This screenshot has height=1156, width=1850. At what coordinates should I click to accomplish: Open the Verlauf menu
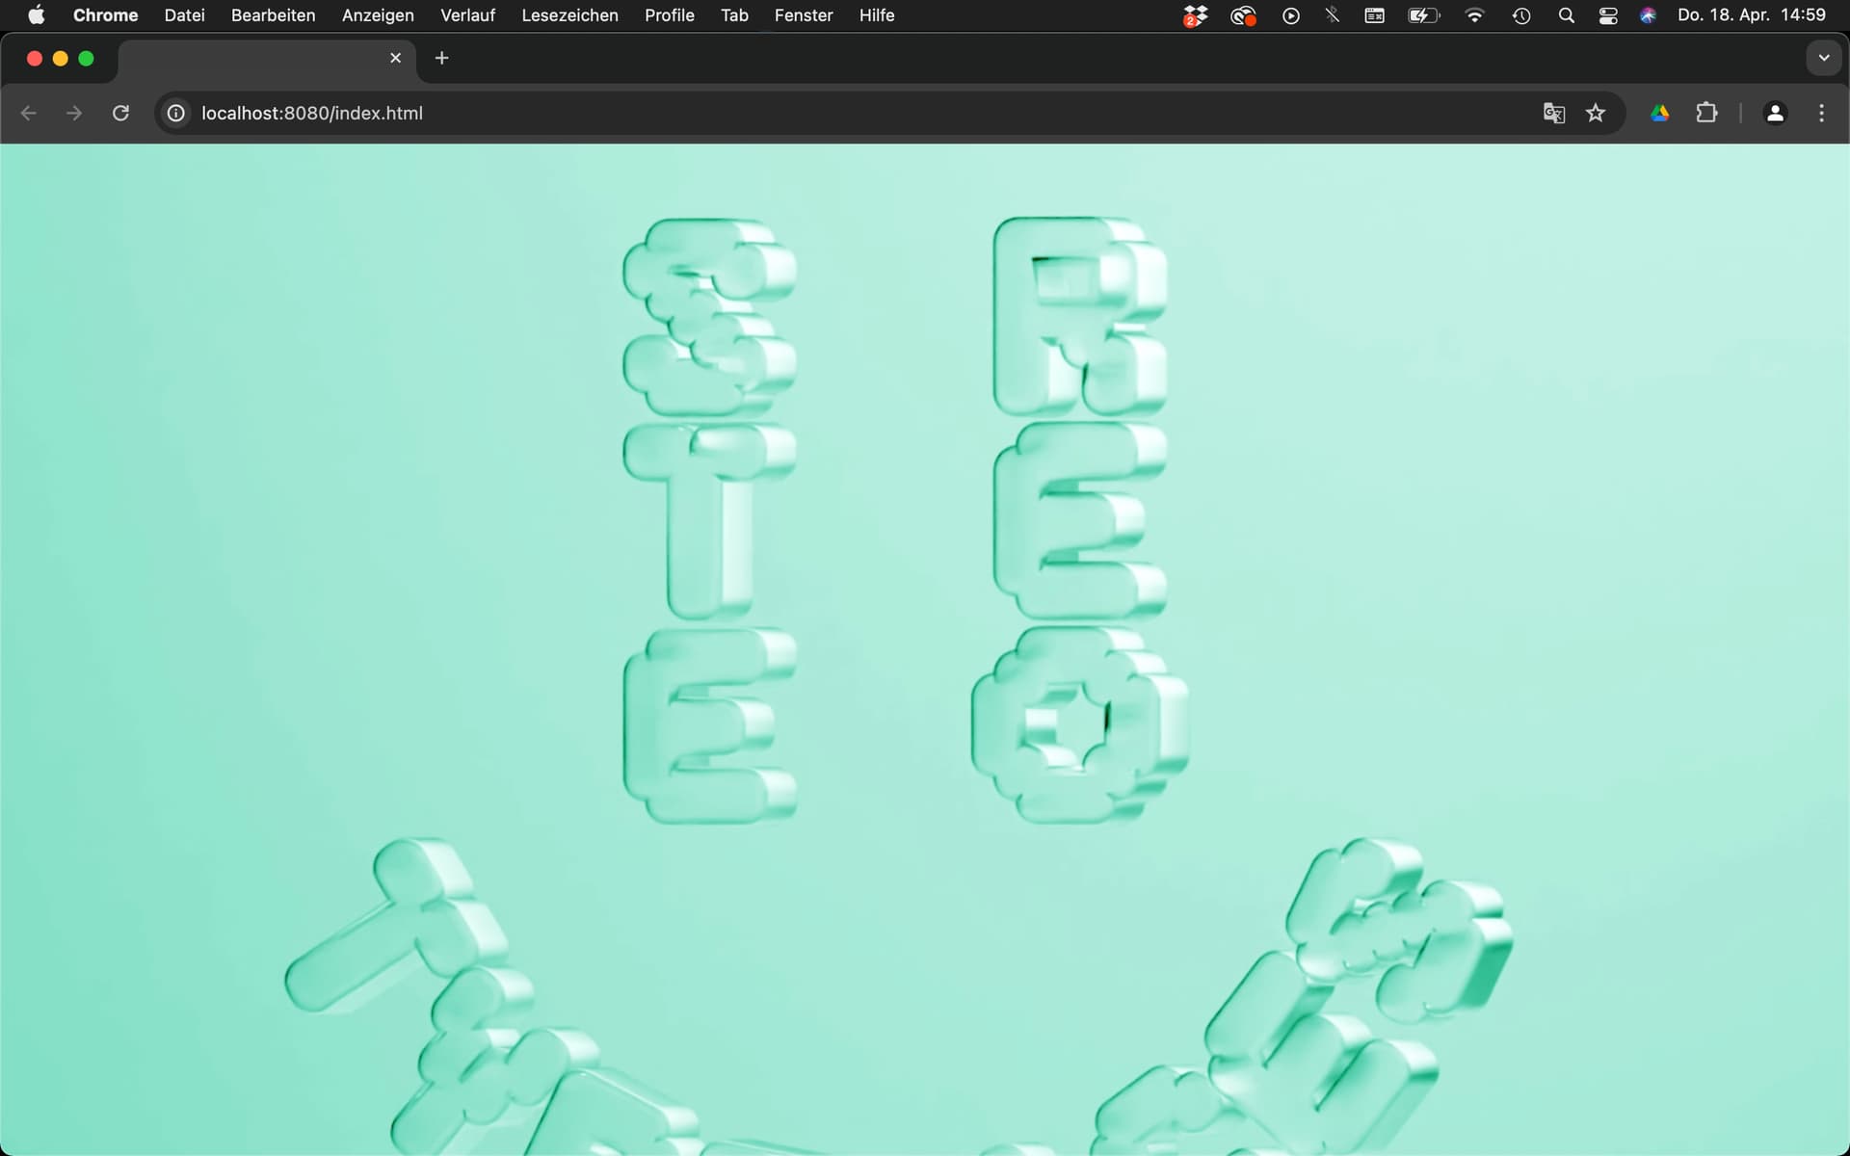tap(466, 15)
